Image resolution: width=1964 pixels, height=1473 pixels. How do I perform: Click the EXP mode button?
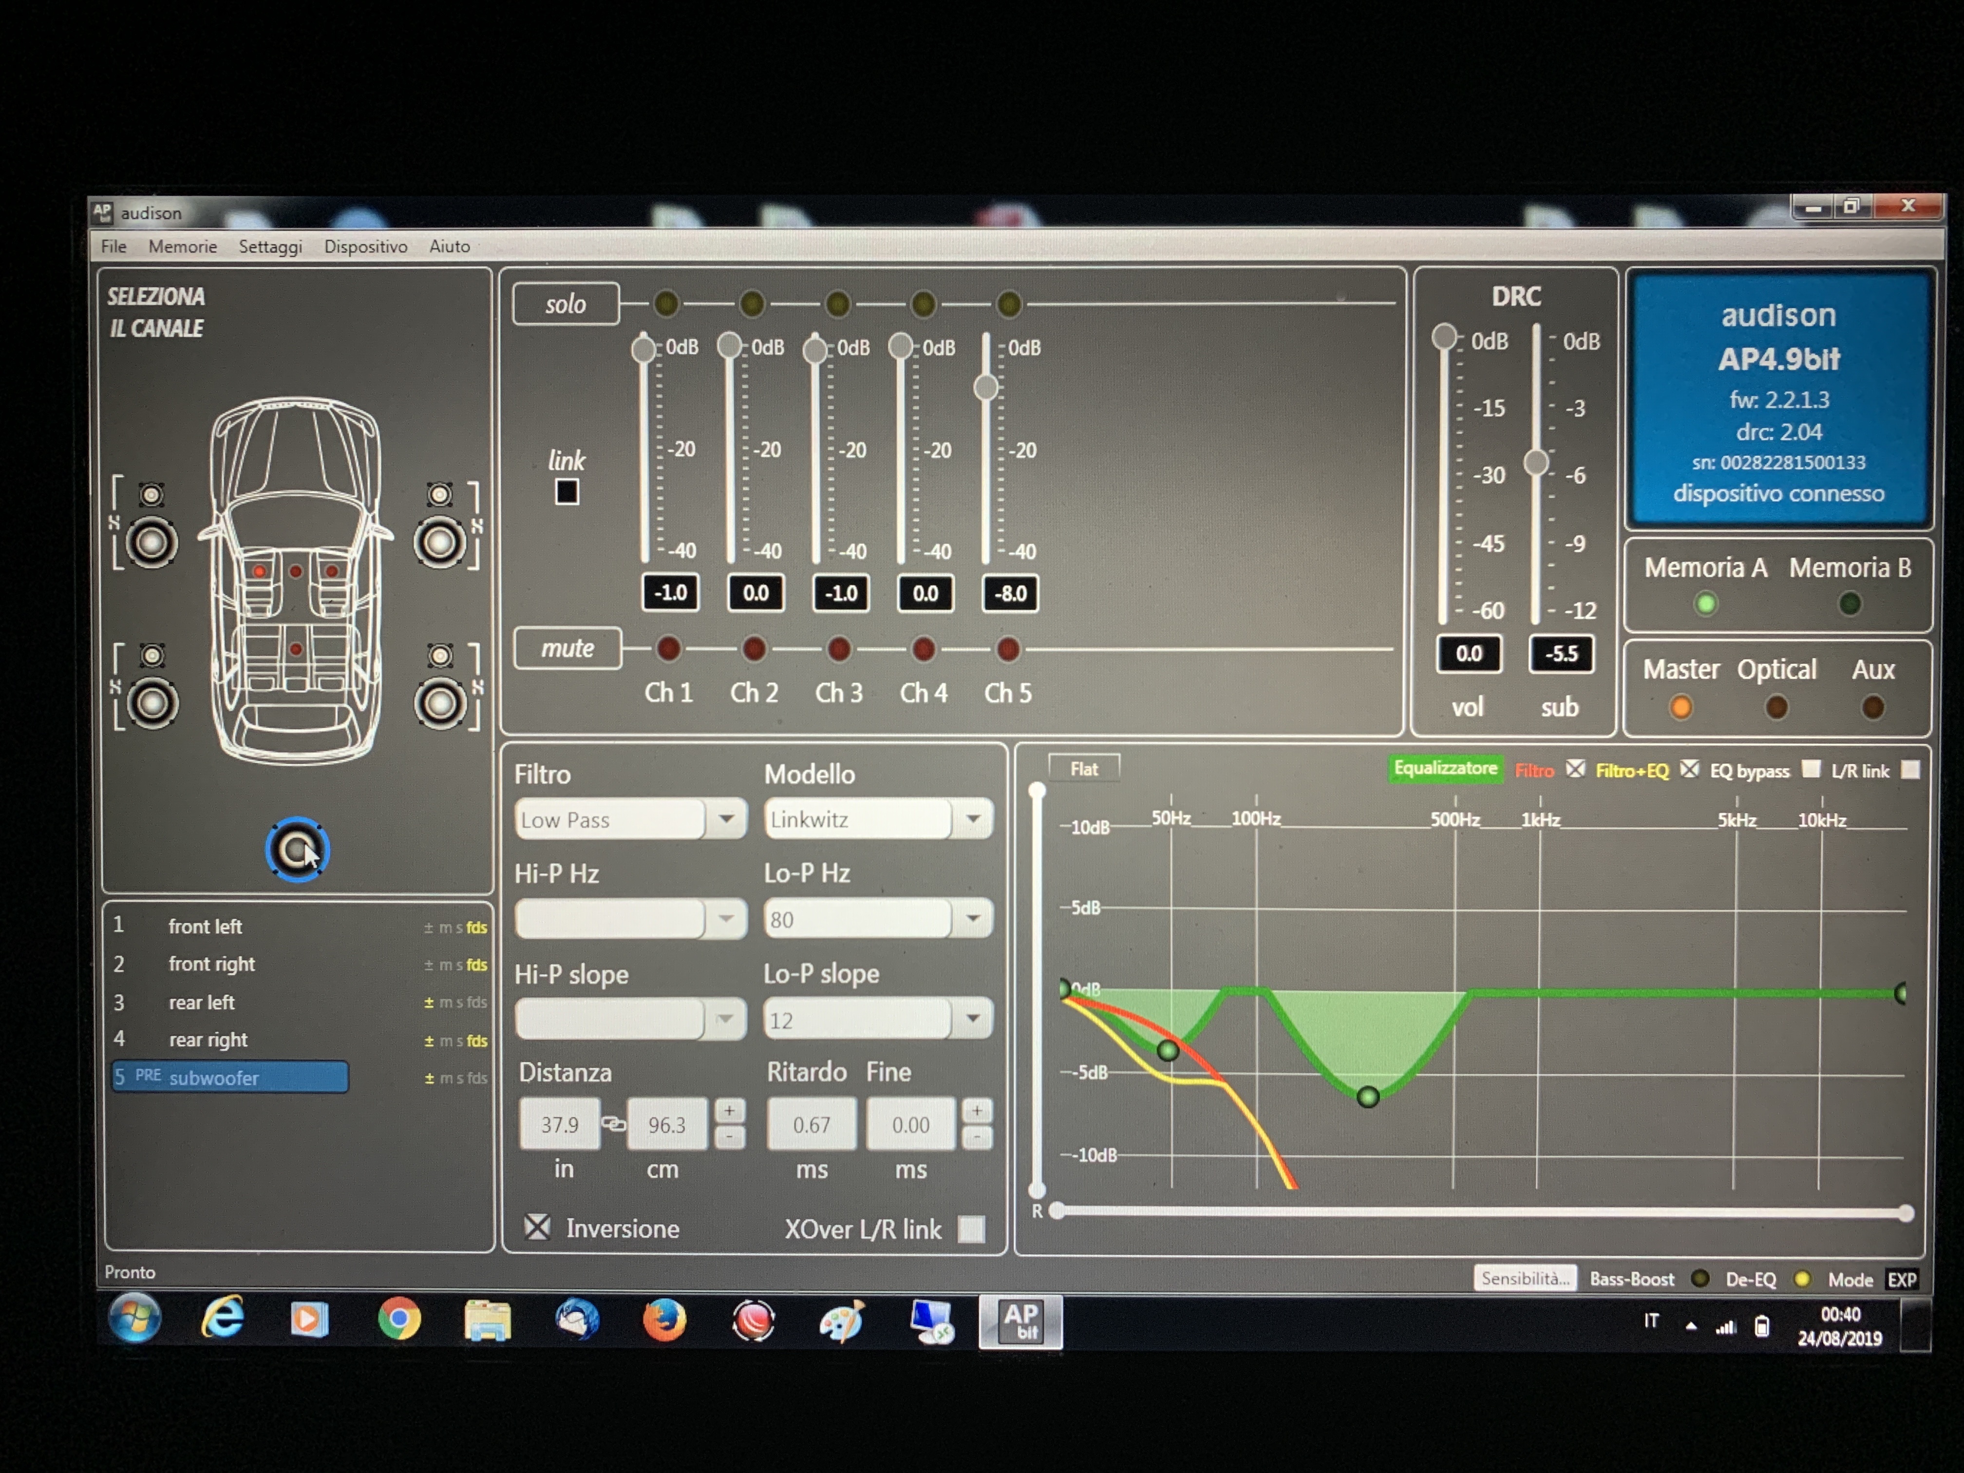pyautogui.click(x=1901, y=1280)
